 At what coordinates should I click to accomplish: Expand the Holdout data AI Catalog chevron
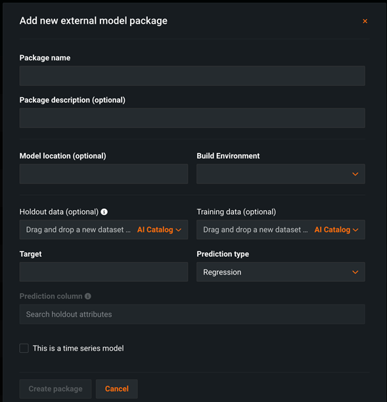point(179,230)
